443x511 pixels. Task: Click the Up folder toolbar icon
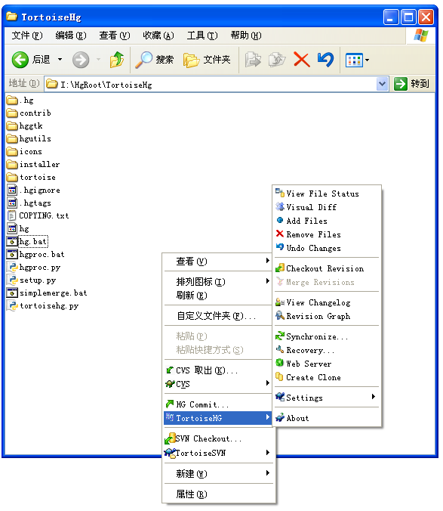117,60
